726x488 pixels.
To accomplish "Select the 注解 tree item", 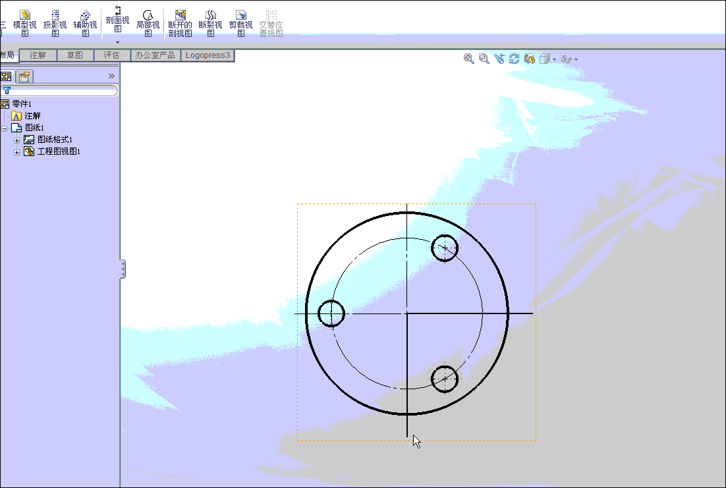I will coord(32,116).
